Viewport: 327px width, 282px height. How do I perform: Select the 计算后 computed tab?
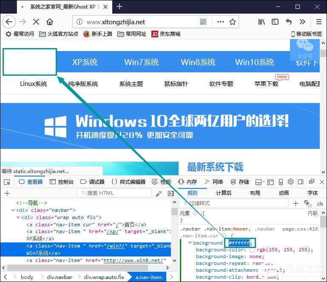(224, 193)
